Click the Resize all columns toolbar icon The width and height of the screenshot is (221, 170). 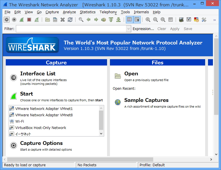[x=171, y=20]
